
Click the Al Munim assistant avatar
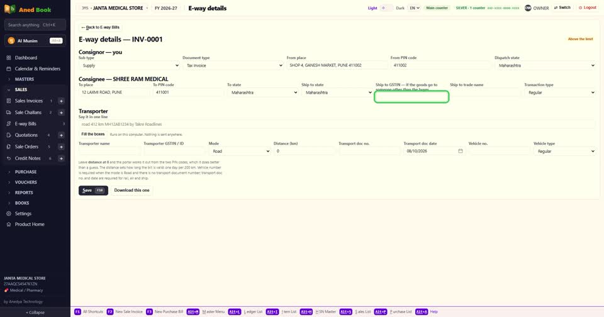click(11, 40)
